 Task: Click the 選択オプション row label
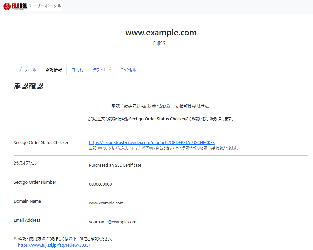pos(25,163)
